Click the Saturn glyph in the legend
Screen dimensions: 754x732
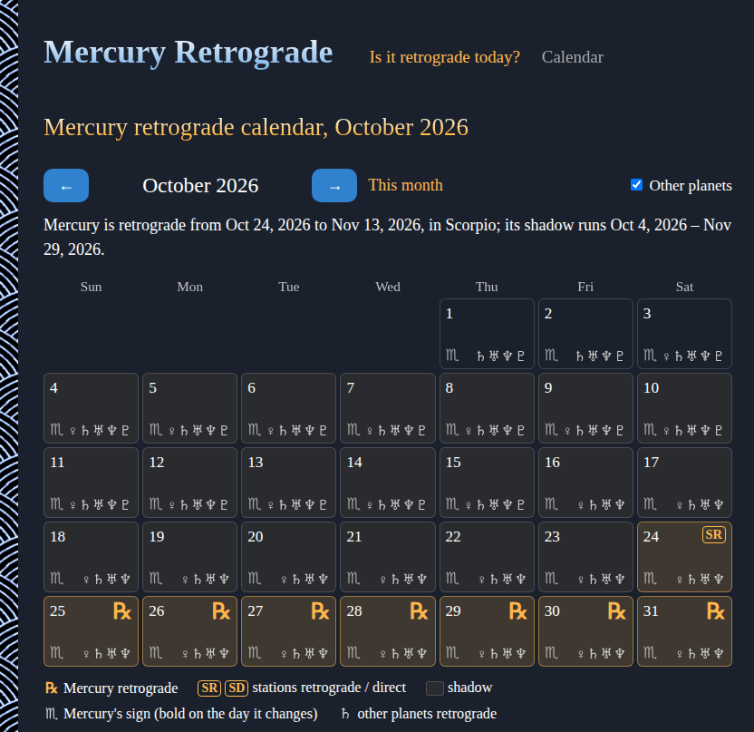pyautogui.click(x=345, y=714)
